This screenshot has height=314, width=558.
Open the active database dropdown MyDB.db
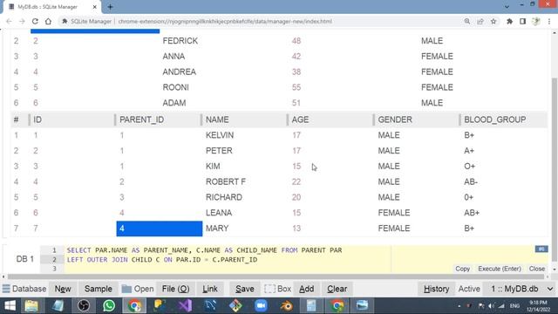(x=521, y=289)
